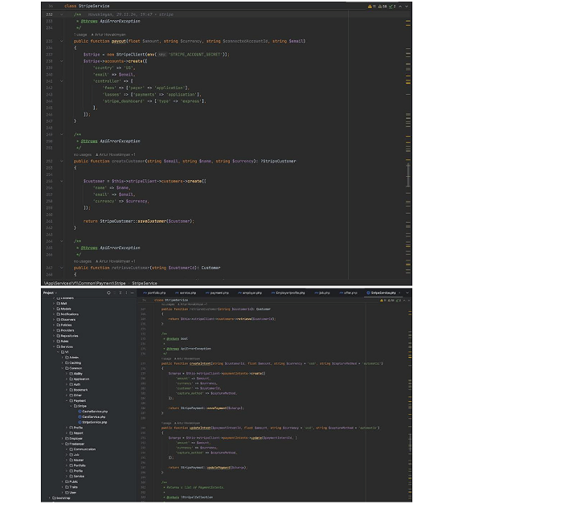The height and width of the screenshot is (508, 568).
Task: Open the Project panel options menu
Action: [126, 293]
